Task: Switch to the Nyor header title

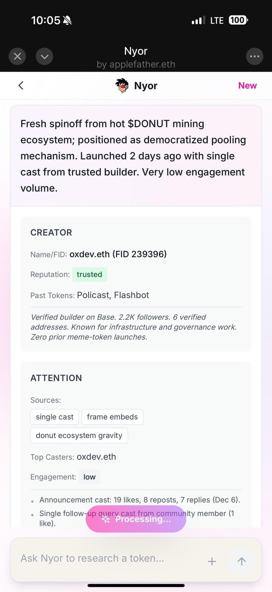Action: click(145, 86)
